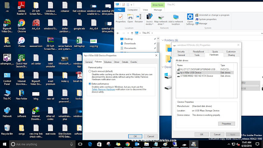This screenshot has width=263, height=148.
Task: Open the songs folder on desktop
Action: point(21,130)
